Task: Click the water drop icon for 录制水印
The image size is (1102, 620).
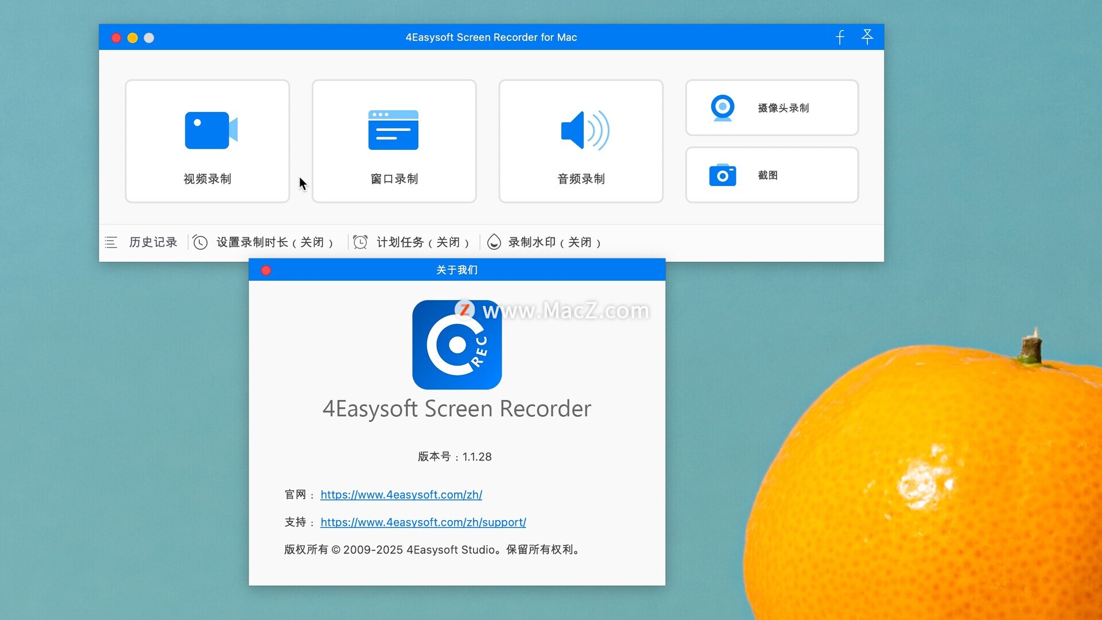Action: (494, 242)
